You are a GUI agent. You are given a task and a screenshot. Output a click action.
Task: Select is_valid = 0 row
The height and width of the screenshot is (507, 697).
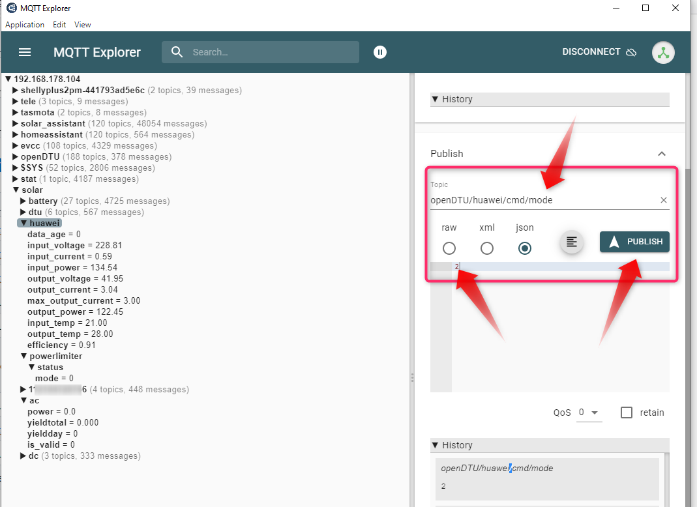tap(51, 445)
